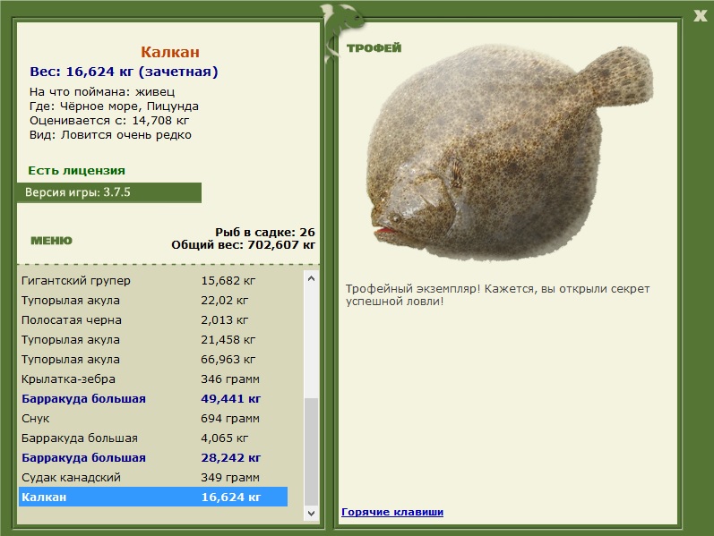Select the Полосатая черна row

click(x=153, y=319)
